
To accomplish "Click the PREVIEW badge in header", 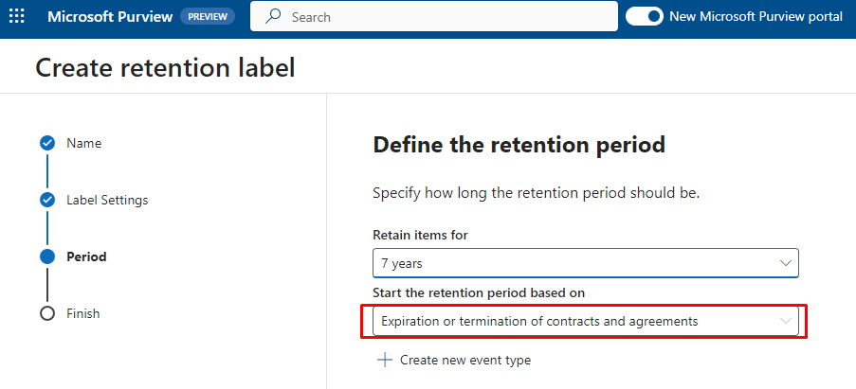I will tap(208, 17).
